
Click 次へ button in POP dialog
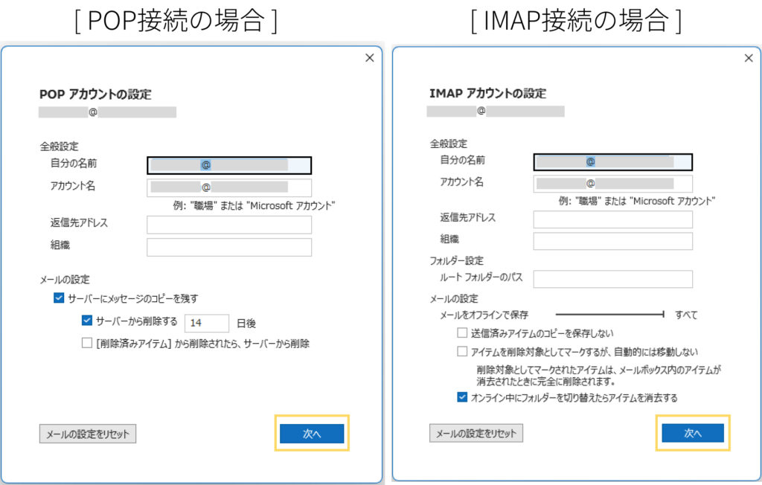(312, 434)
